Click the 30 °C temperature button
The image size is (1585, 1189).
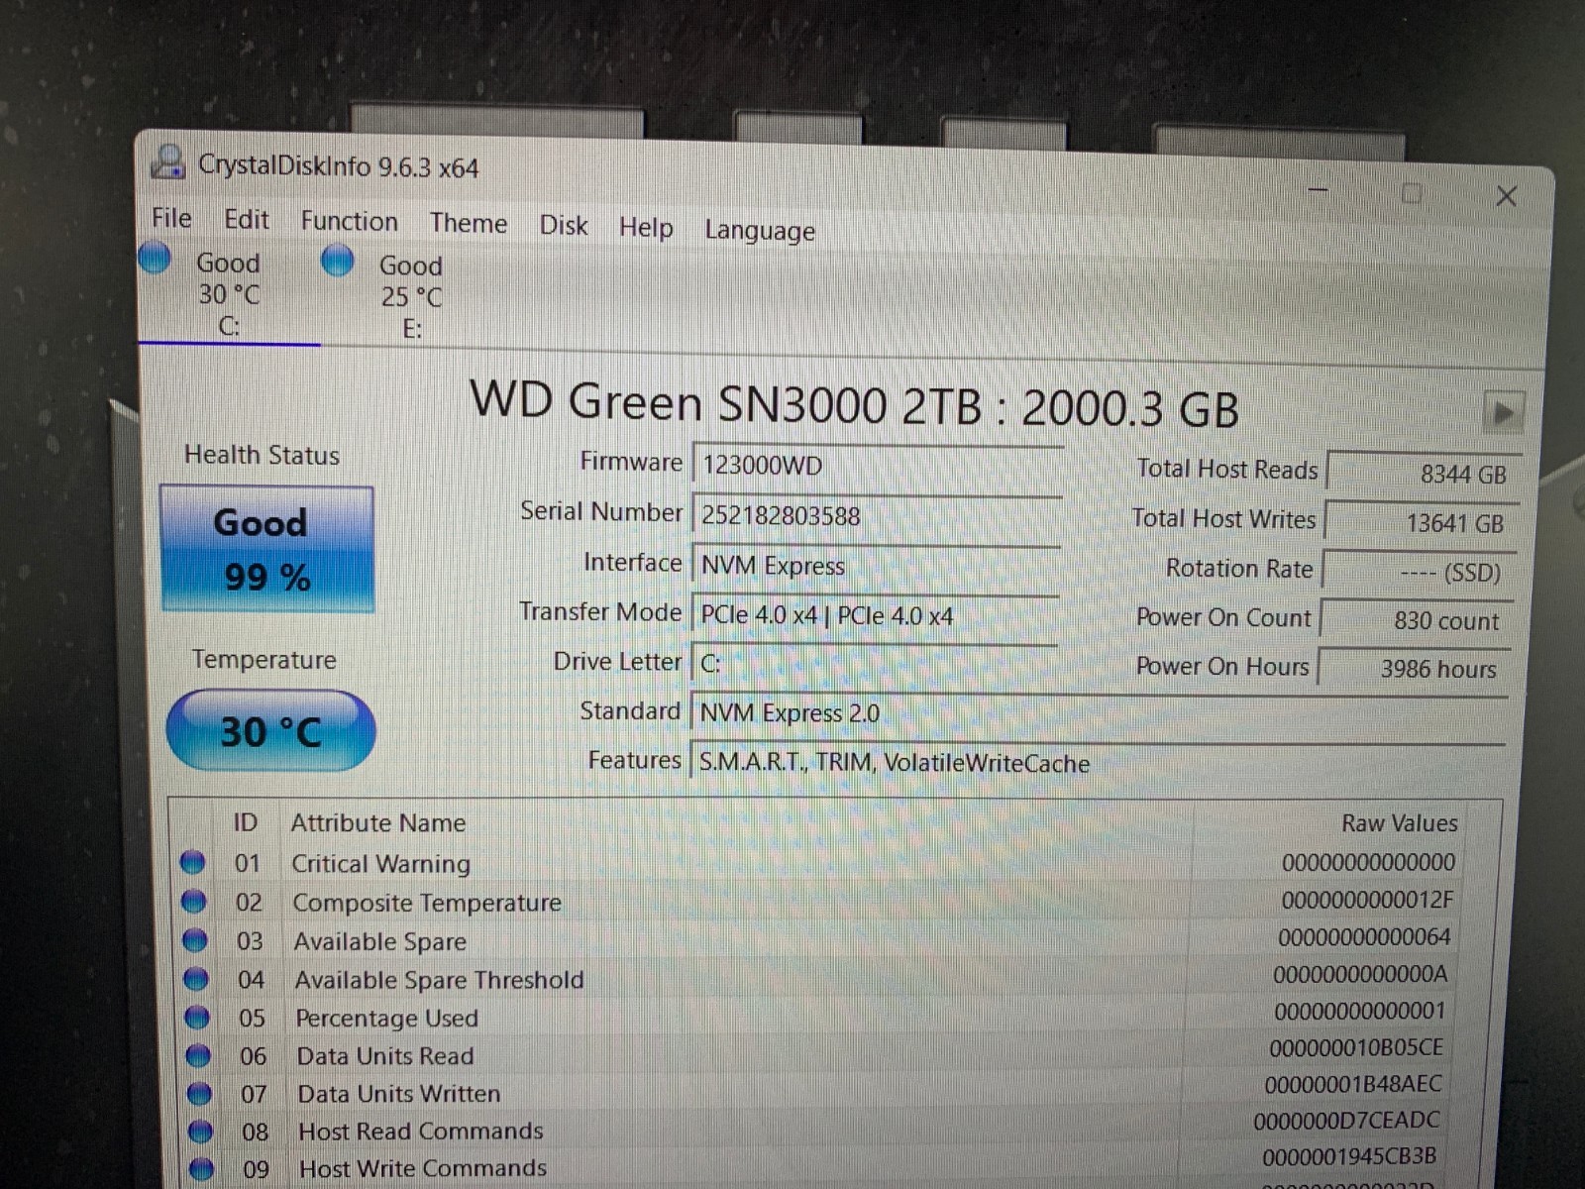point(270,731)
